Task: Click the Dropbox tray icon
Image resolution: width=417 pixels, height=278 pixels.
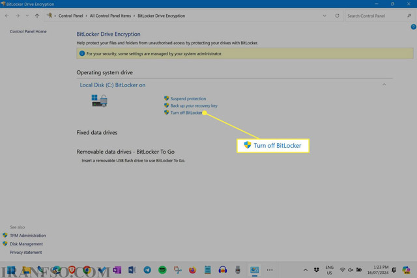Action: (x=317, y=270)
